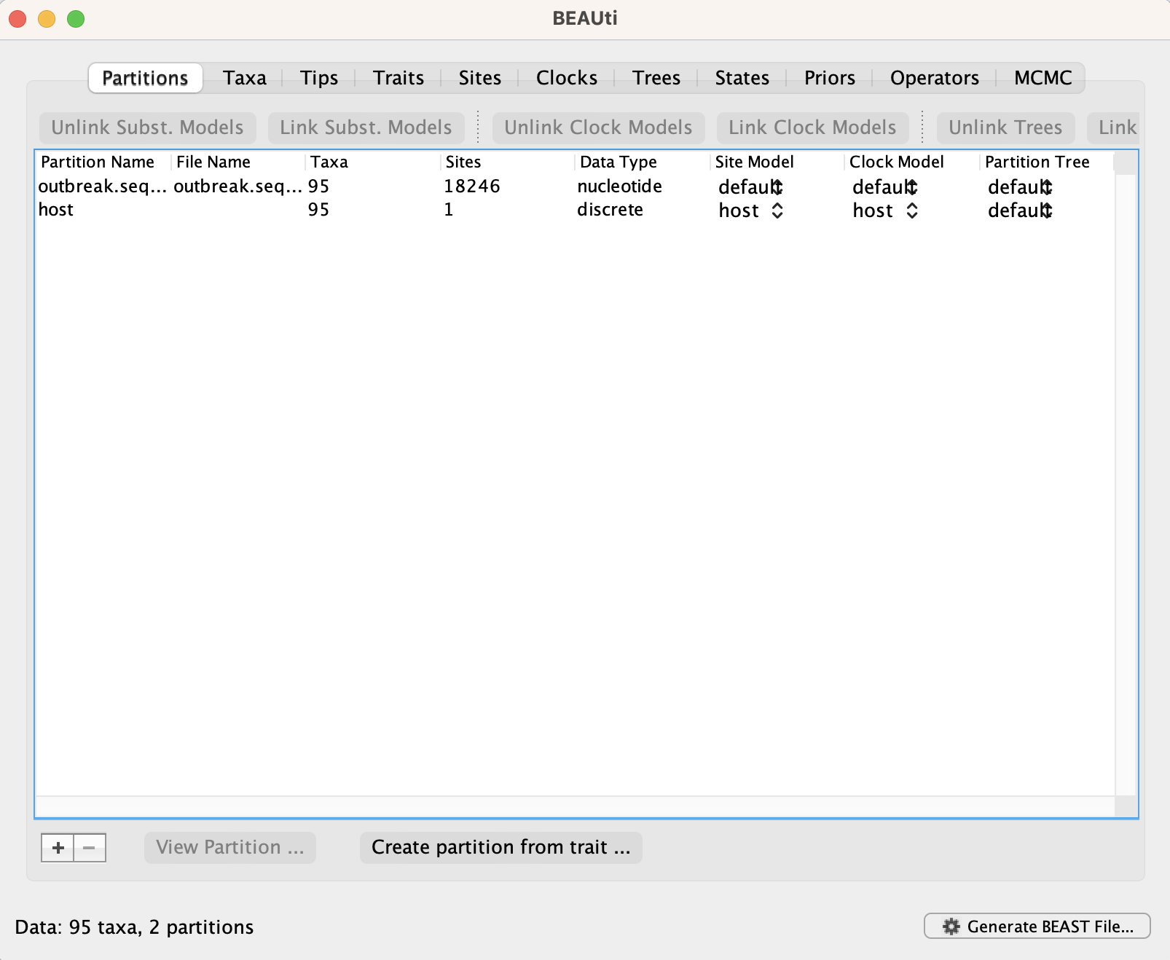Click Create partition from trait button

click(x=500, y=848)
